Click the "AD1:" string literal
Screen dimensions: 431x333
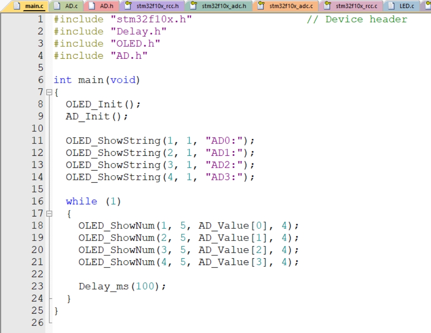click(224, 153)
